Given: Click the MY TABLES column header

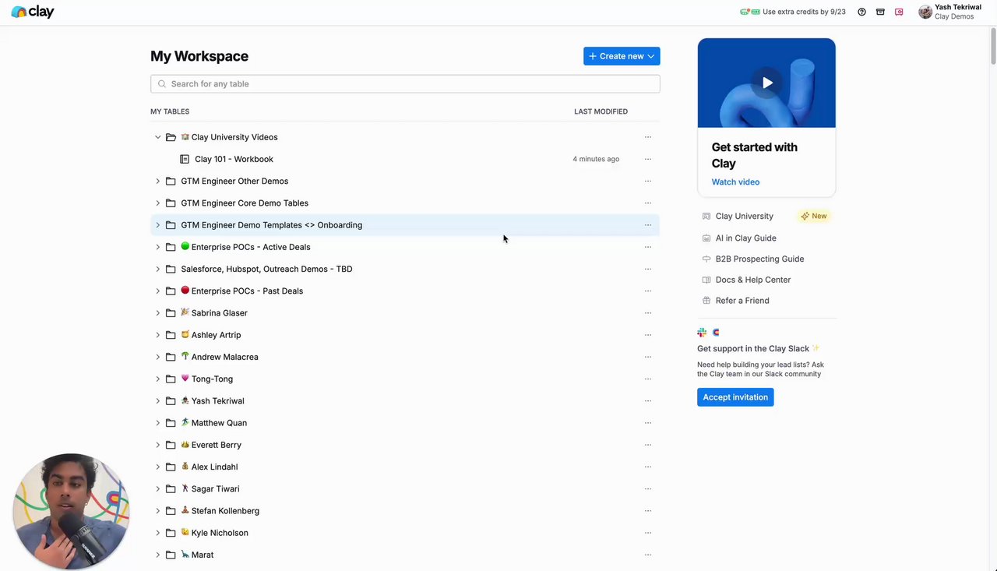Looking at the screenshot, I should pos(170,111).
